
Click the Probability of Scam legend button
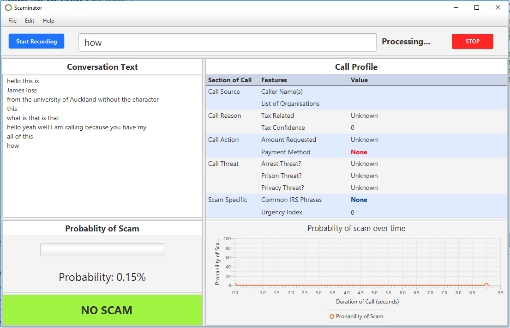point(356,316)
